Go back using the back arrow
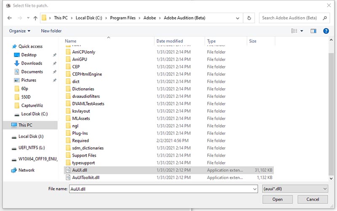 (9, 18)
